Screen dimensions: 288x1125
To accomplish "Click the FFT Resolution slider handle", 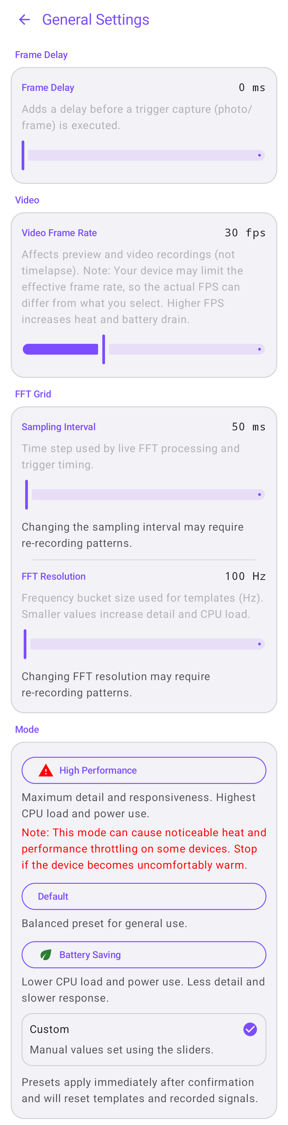I will pos(25,644).
